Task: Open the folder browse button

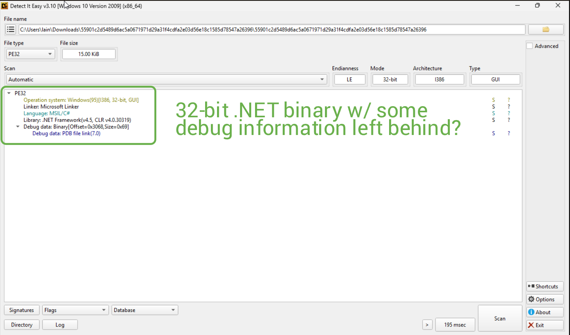Action: click(x=545, y=30)
